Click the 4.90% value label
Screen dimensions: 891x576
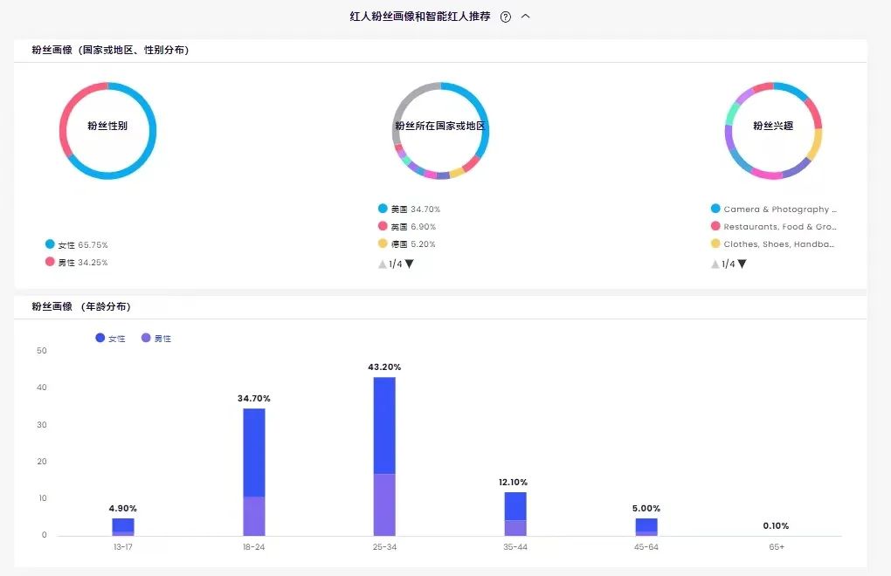click(x=123, y=509)
